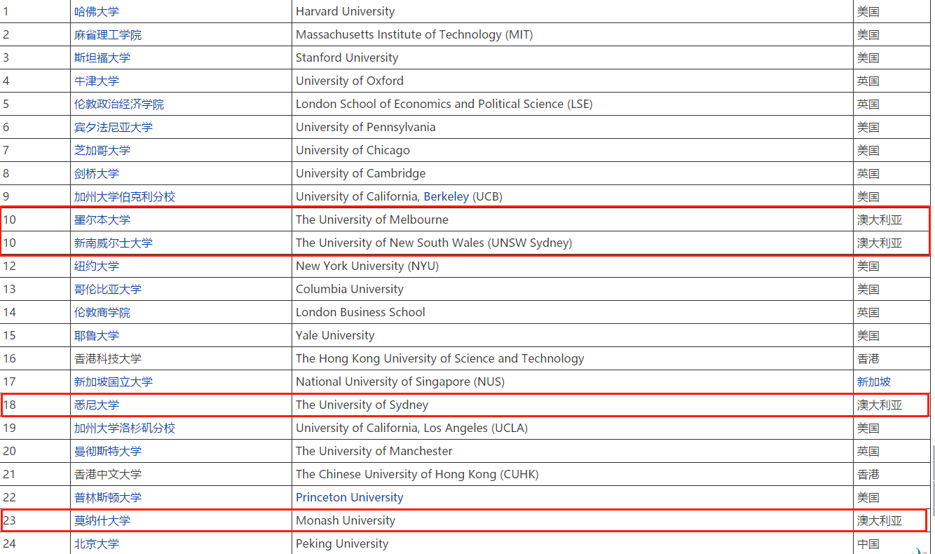Click the 斯坦福大学 link
935x554 pixels.
click(x=102, y=58)
